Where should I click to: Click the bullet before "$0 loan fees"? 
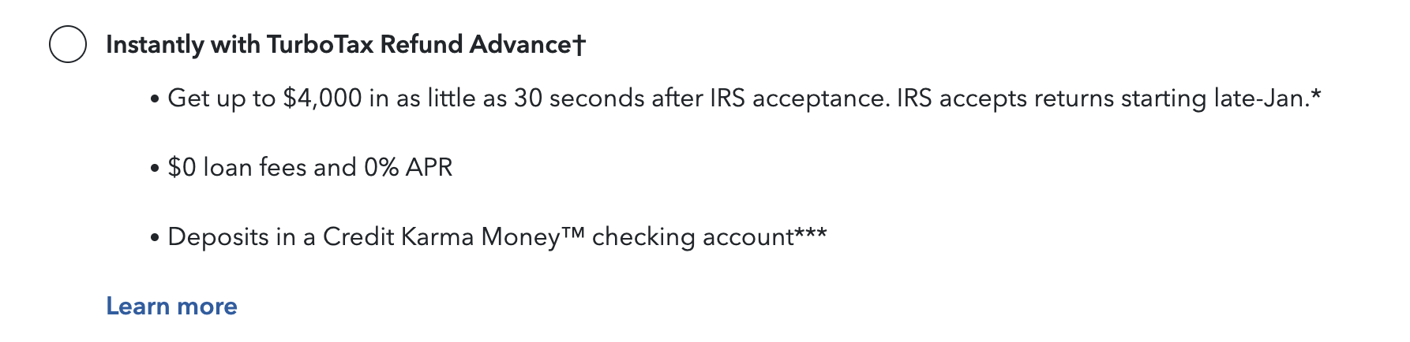(155, 169)
